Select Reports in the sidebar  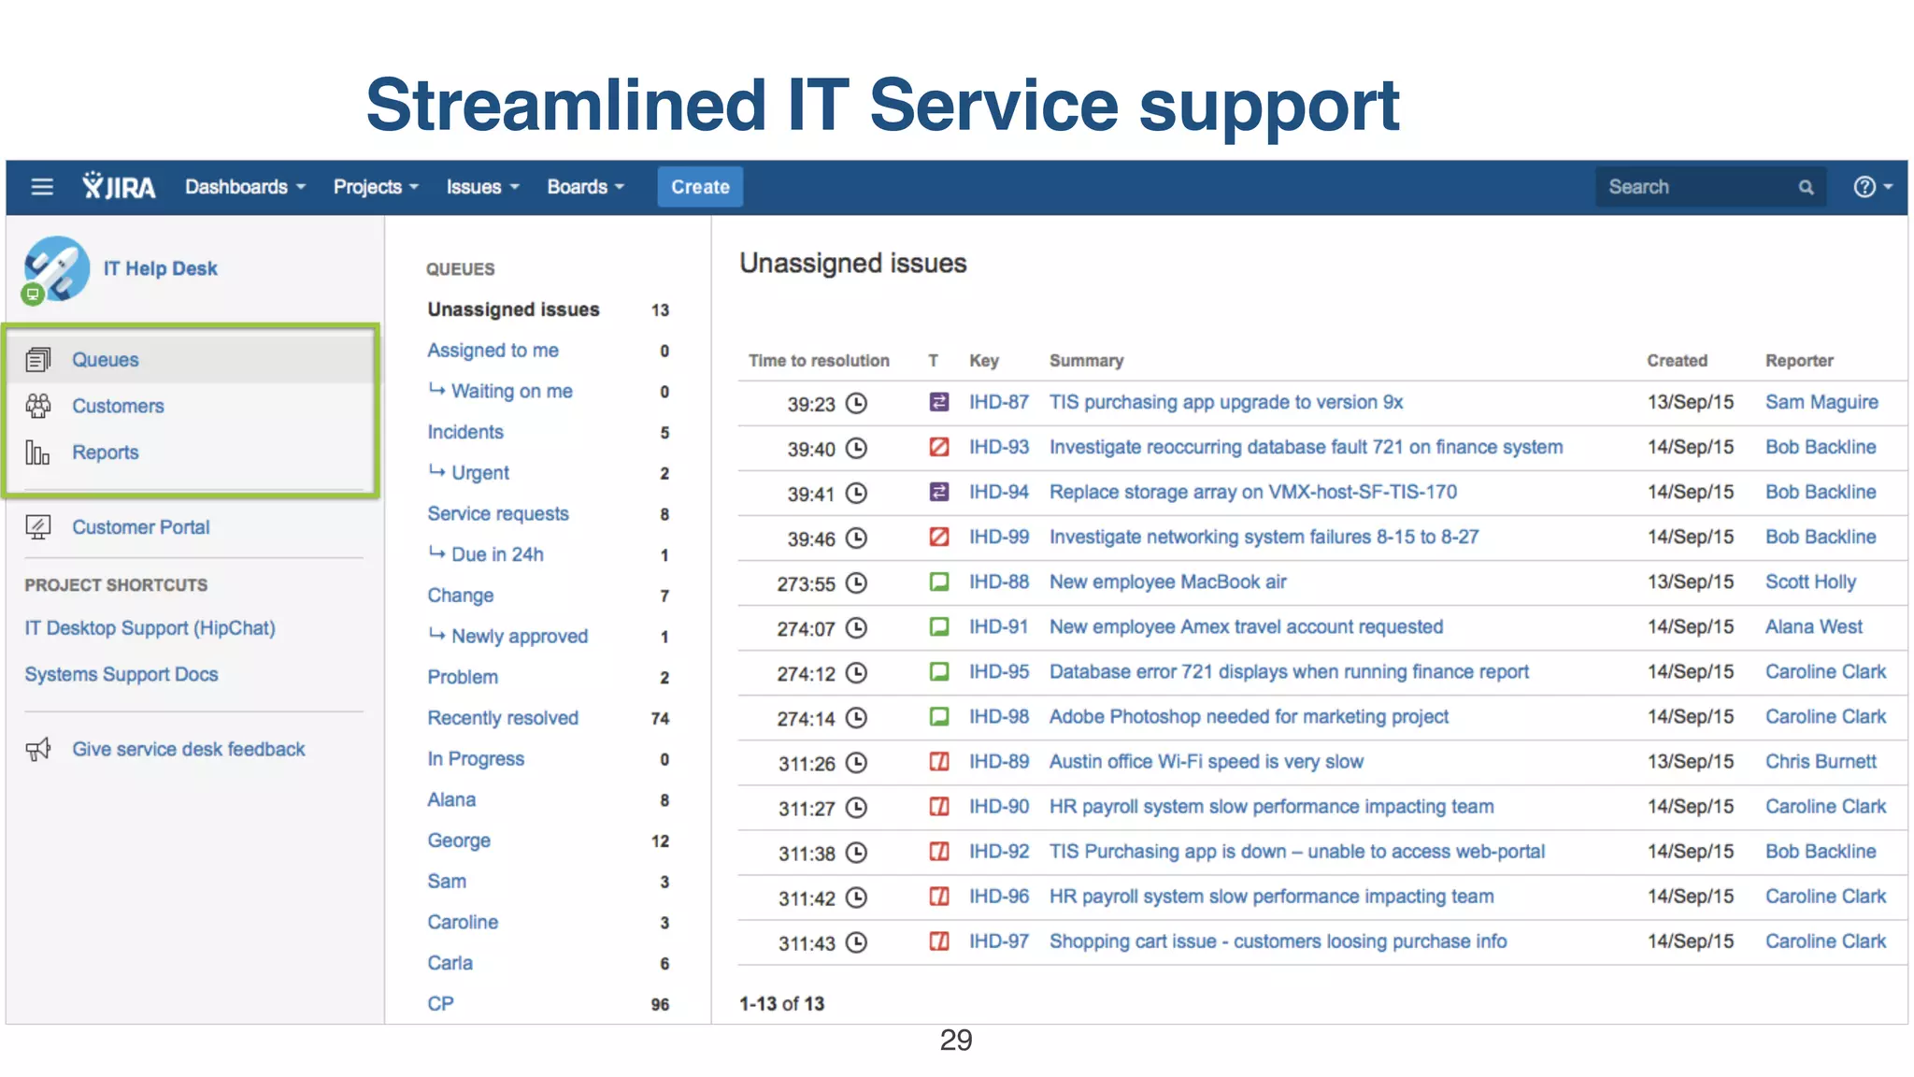coord(106,452)
